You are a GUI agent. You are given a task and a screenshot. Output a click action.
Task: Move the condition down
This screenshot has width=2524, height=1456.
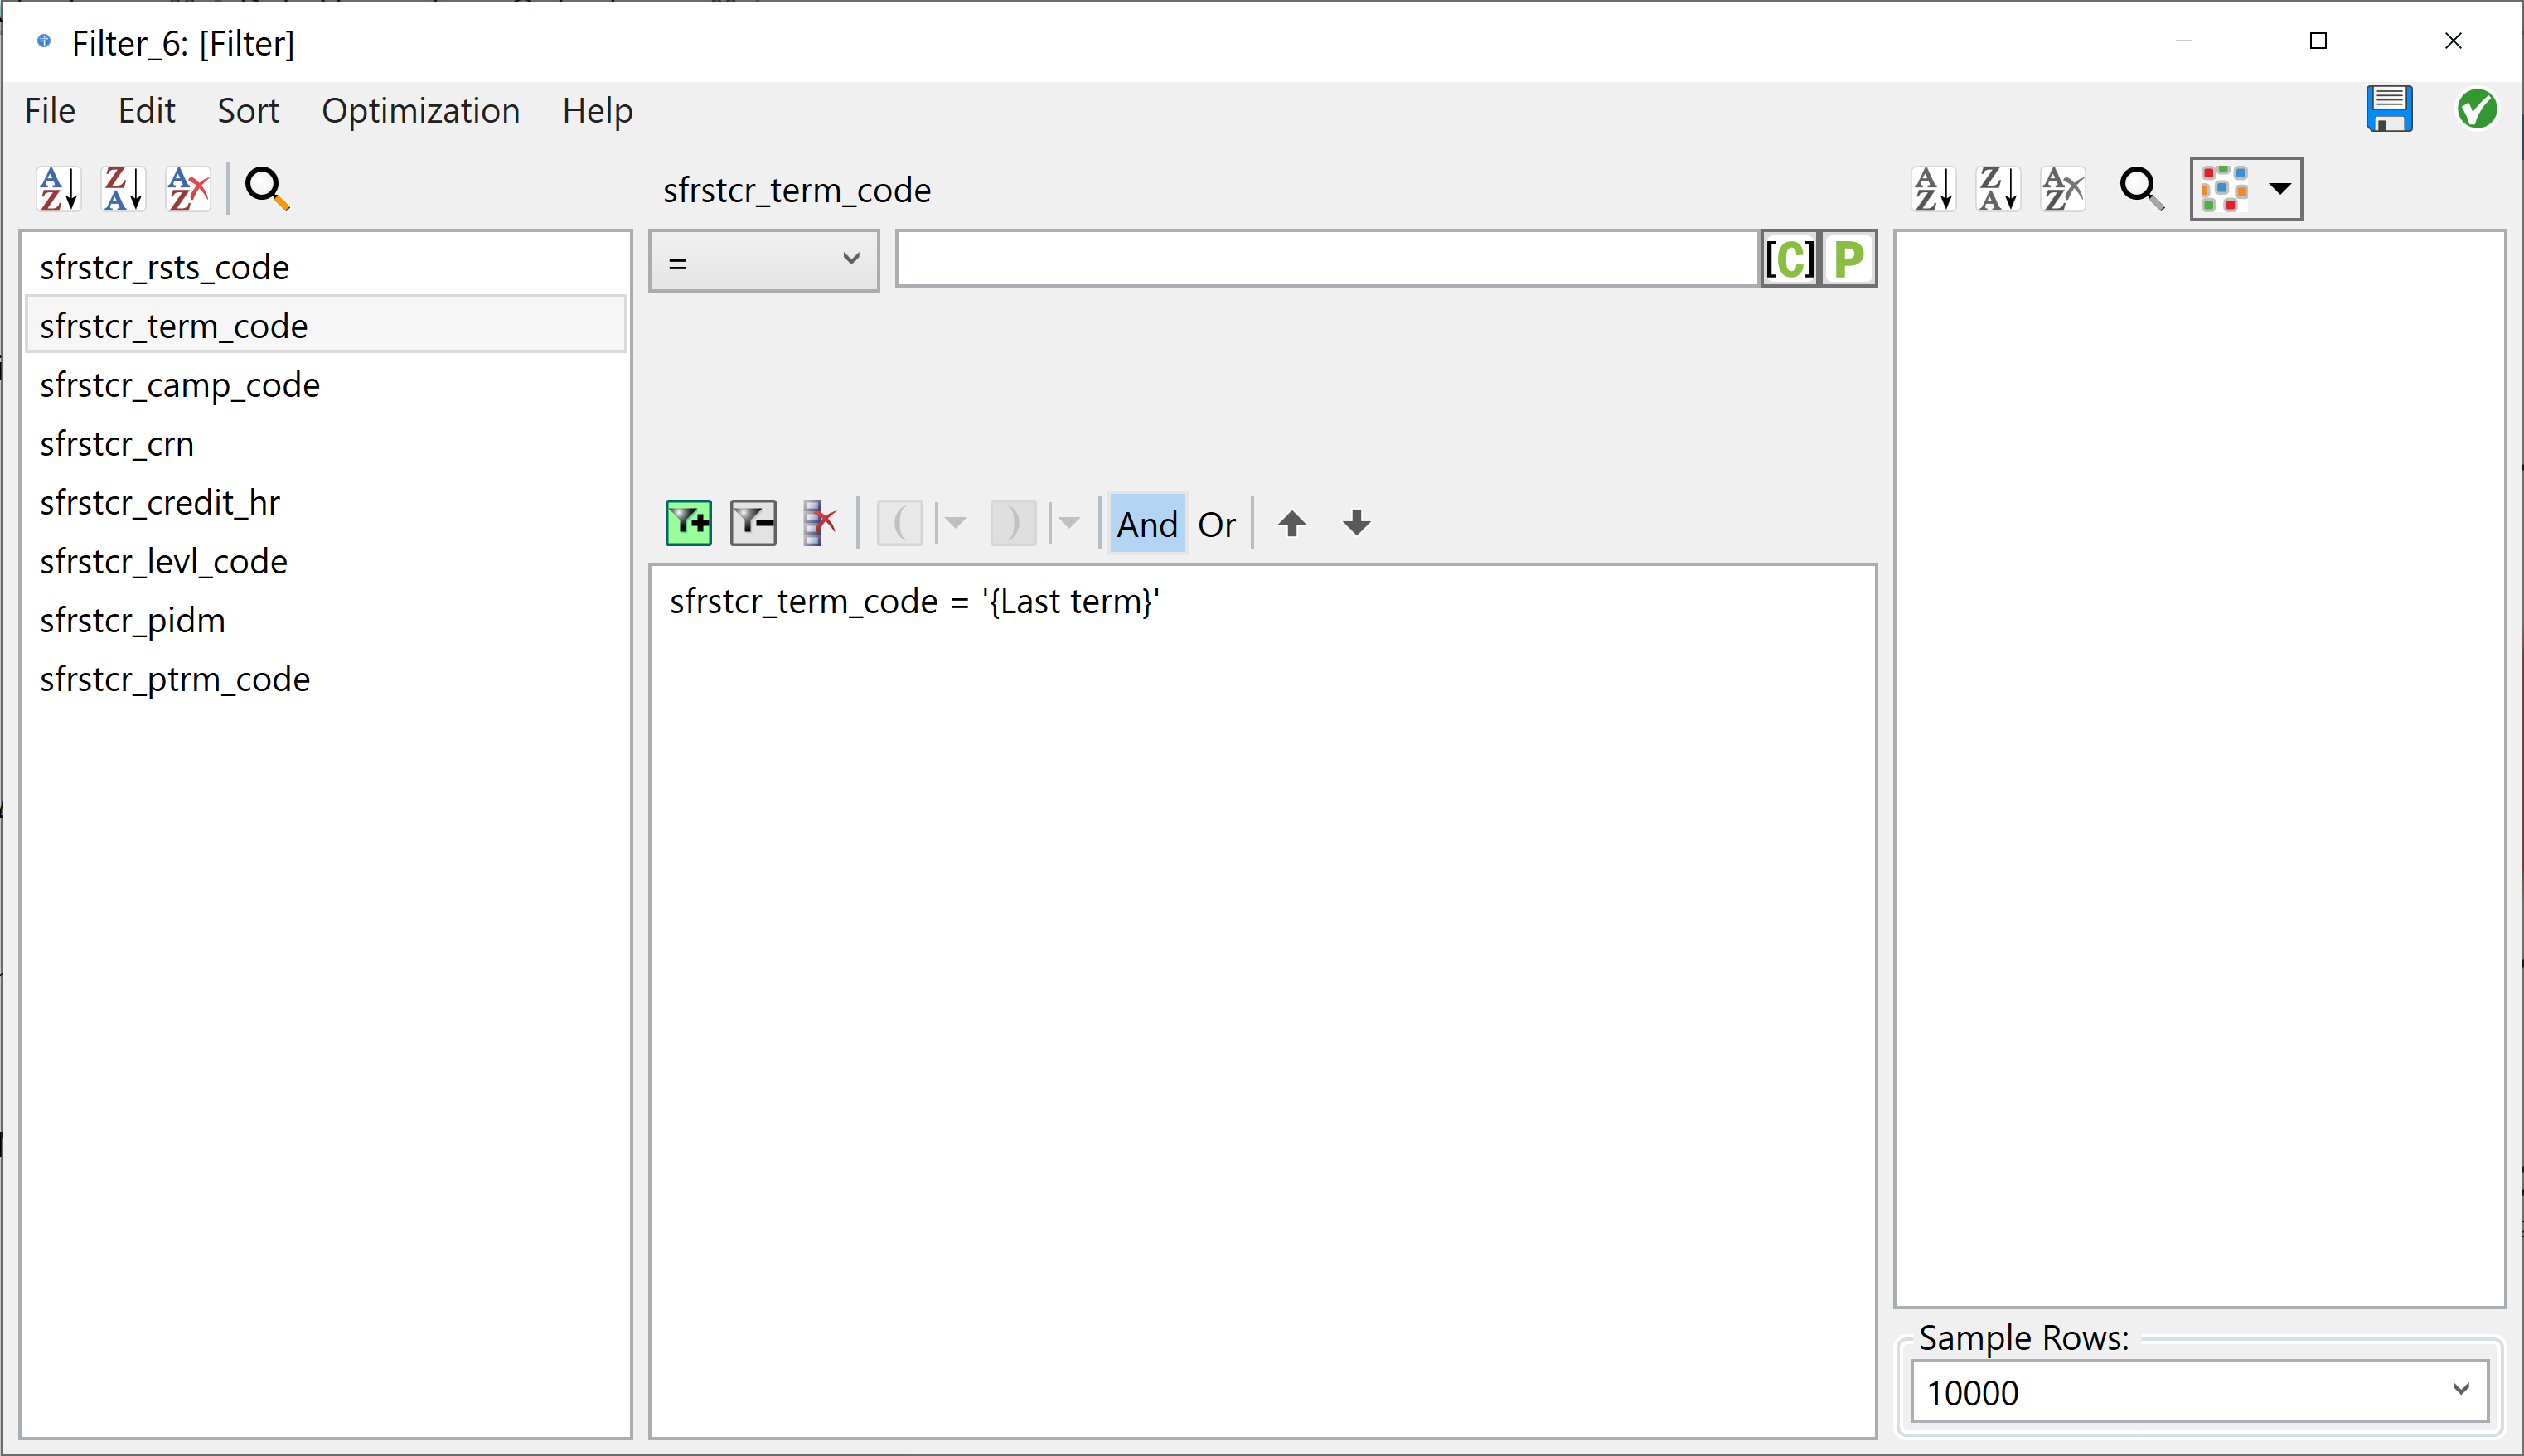(x=1357, y=523)
